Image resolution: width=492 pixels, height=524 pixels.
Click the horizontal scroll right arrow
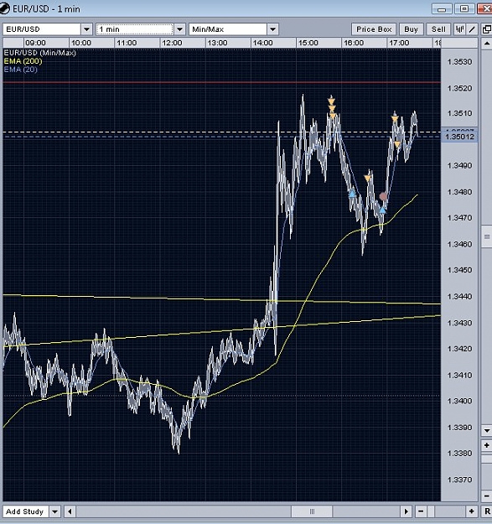click(x=406, y=511)
